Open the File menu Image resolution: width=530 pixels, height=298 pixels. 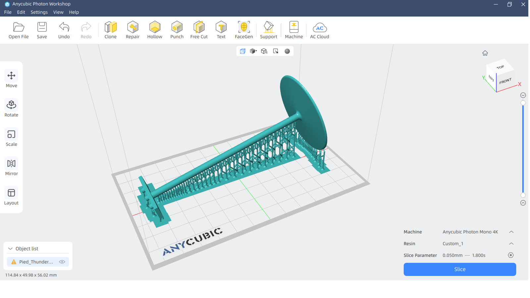point(8,12)
